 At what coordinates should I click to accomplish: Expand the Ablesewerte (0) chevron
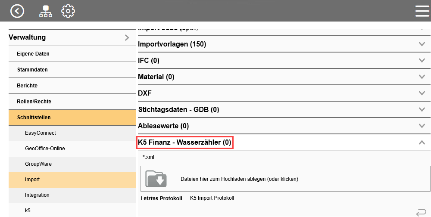[422, 126]
